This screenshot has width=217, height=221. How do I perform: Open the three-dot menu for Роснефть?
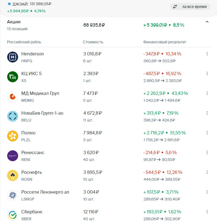(207, 172)
